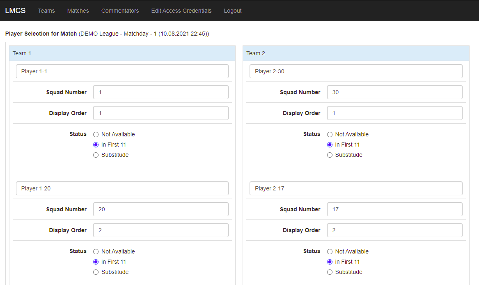Set Player 1-1 status to Not Available
Viewport: 479px width, 285px height.
coord(96,134)
